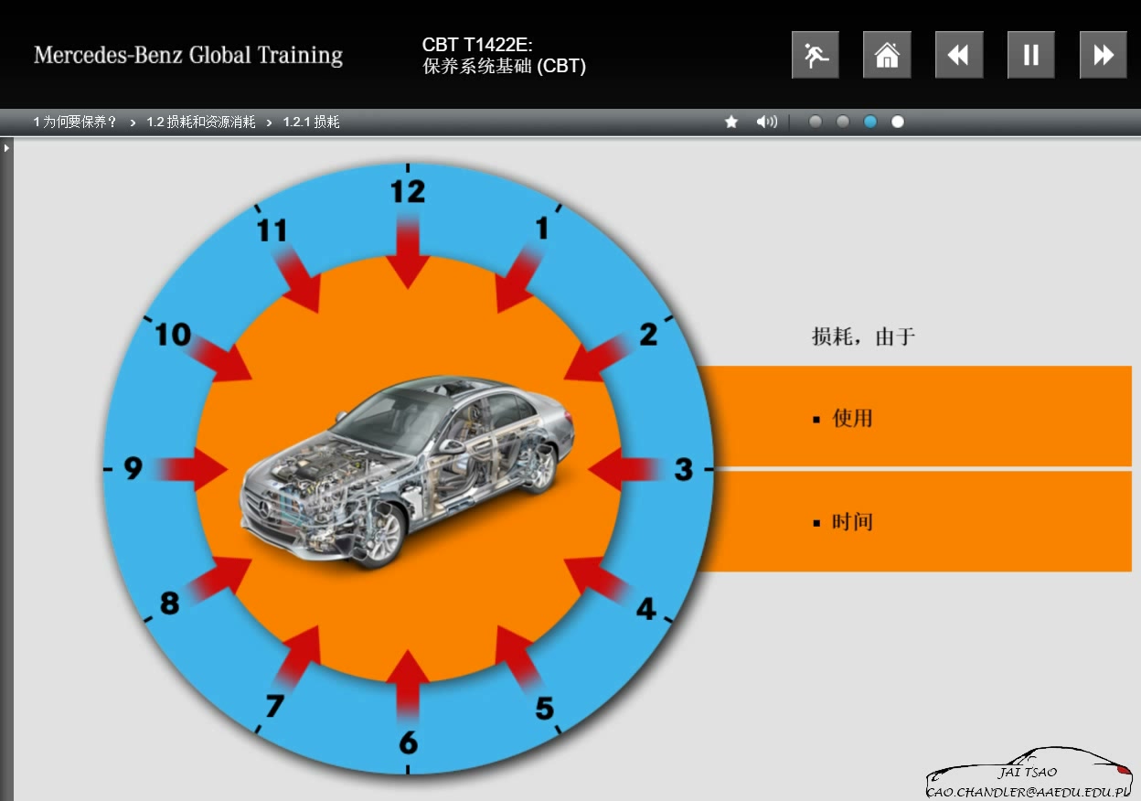1141x801 pixels.
Task: Click the clock number 11
Action: click(272, 230)
